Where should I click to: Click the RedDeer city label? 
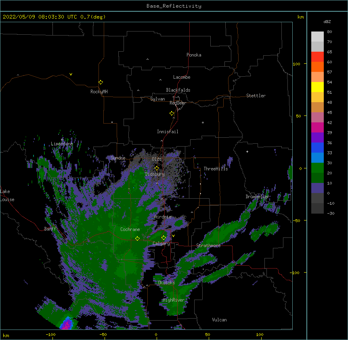(178, 103)
